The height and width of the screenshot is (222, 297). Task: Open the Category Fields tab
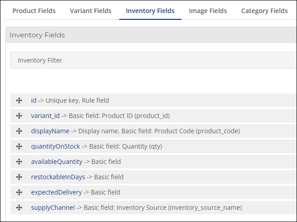click(265, 11)
